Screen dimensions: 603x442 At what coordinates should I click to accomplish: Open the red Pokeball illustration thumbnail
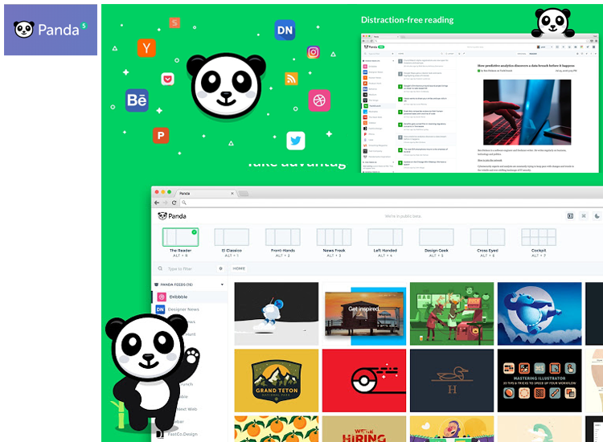364,380
